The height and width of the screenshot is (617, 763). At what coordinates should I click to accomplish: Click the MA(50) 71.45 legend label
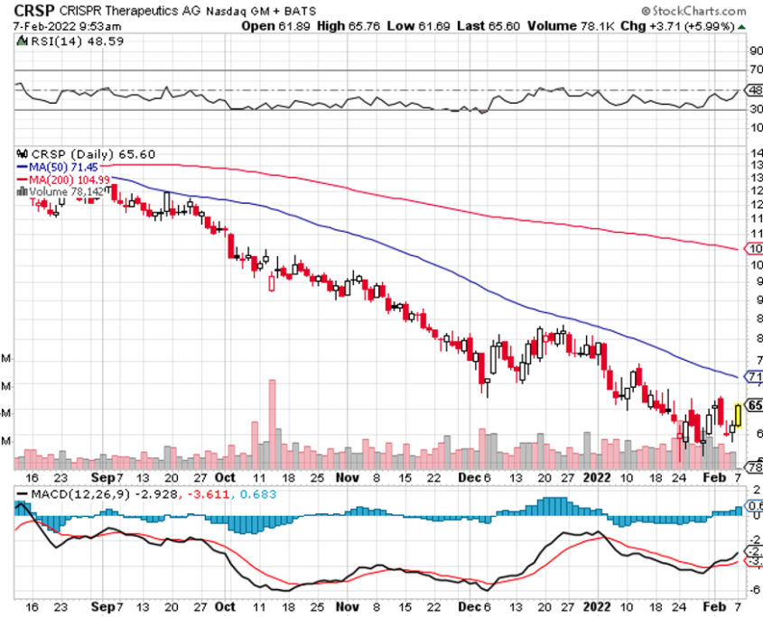[x=63, y=167]
